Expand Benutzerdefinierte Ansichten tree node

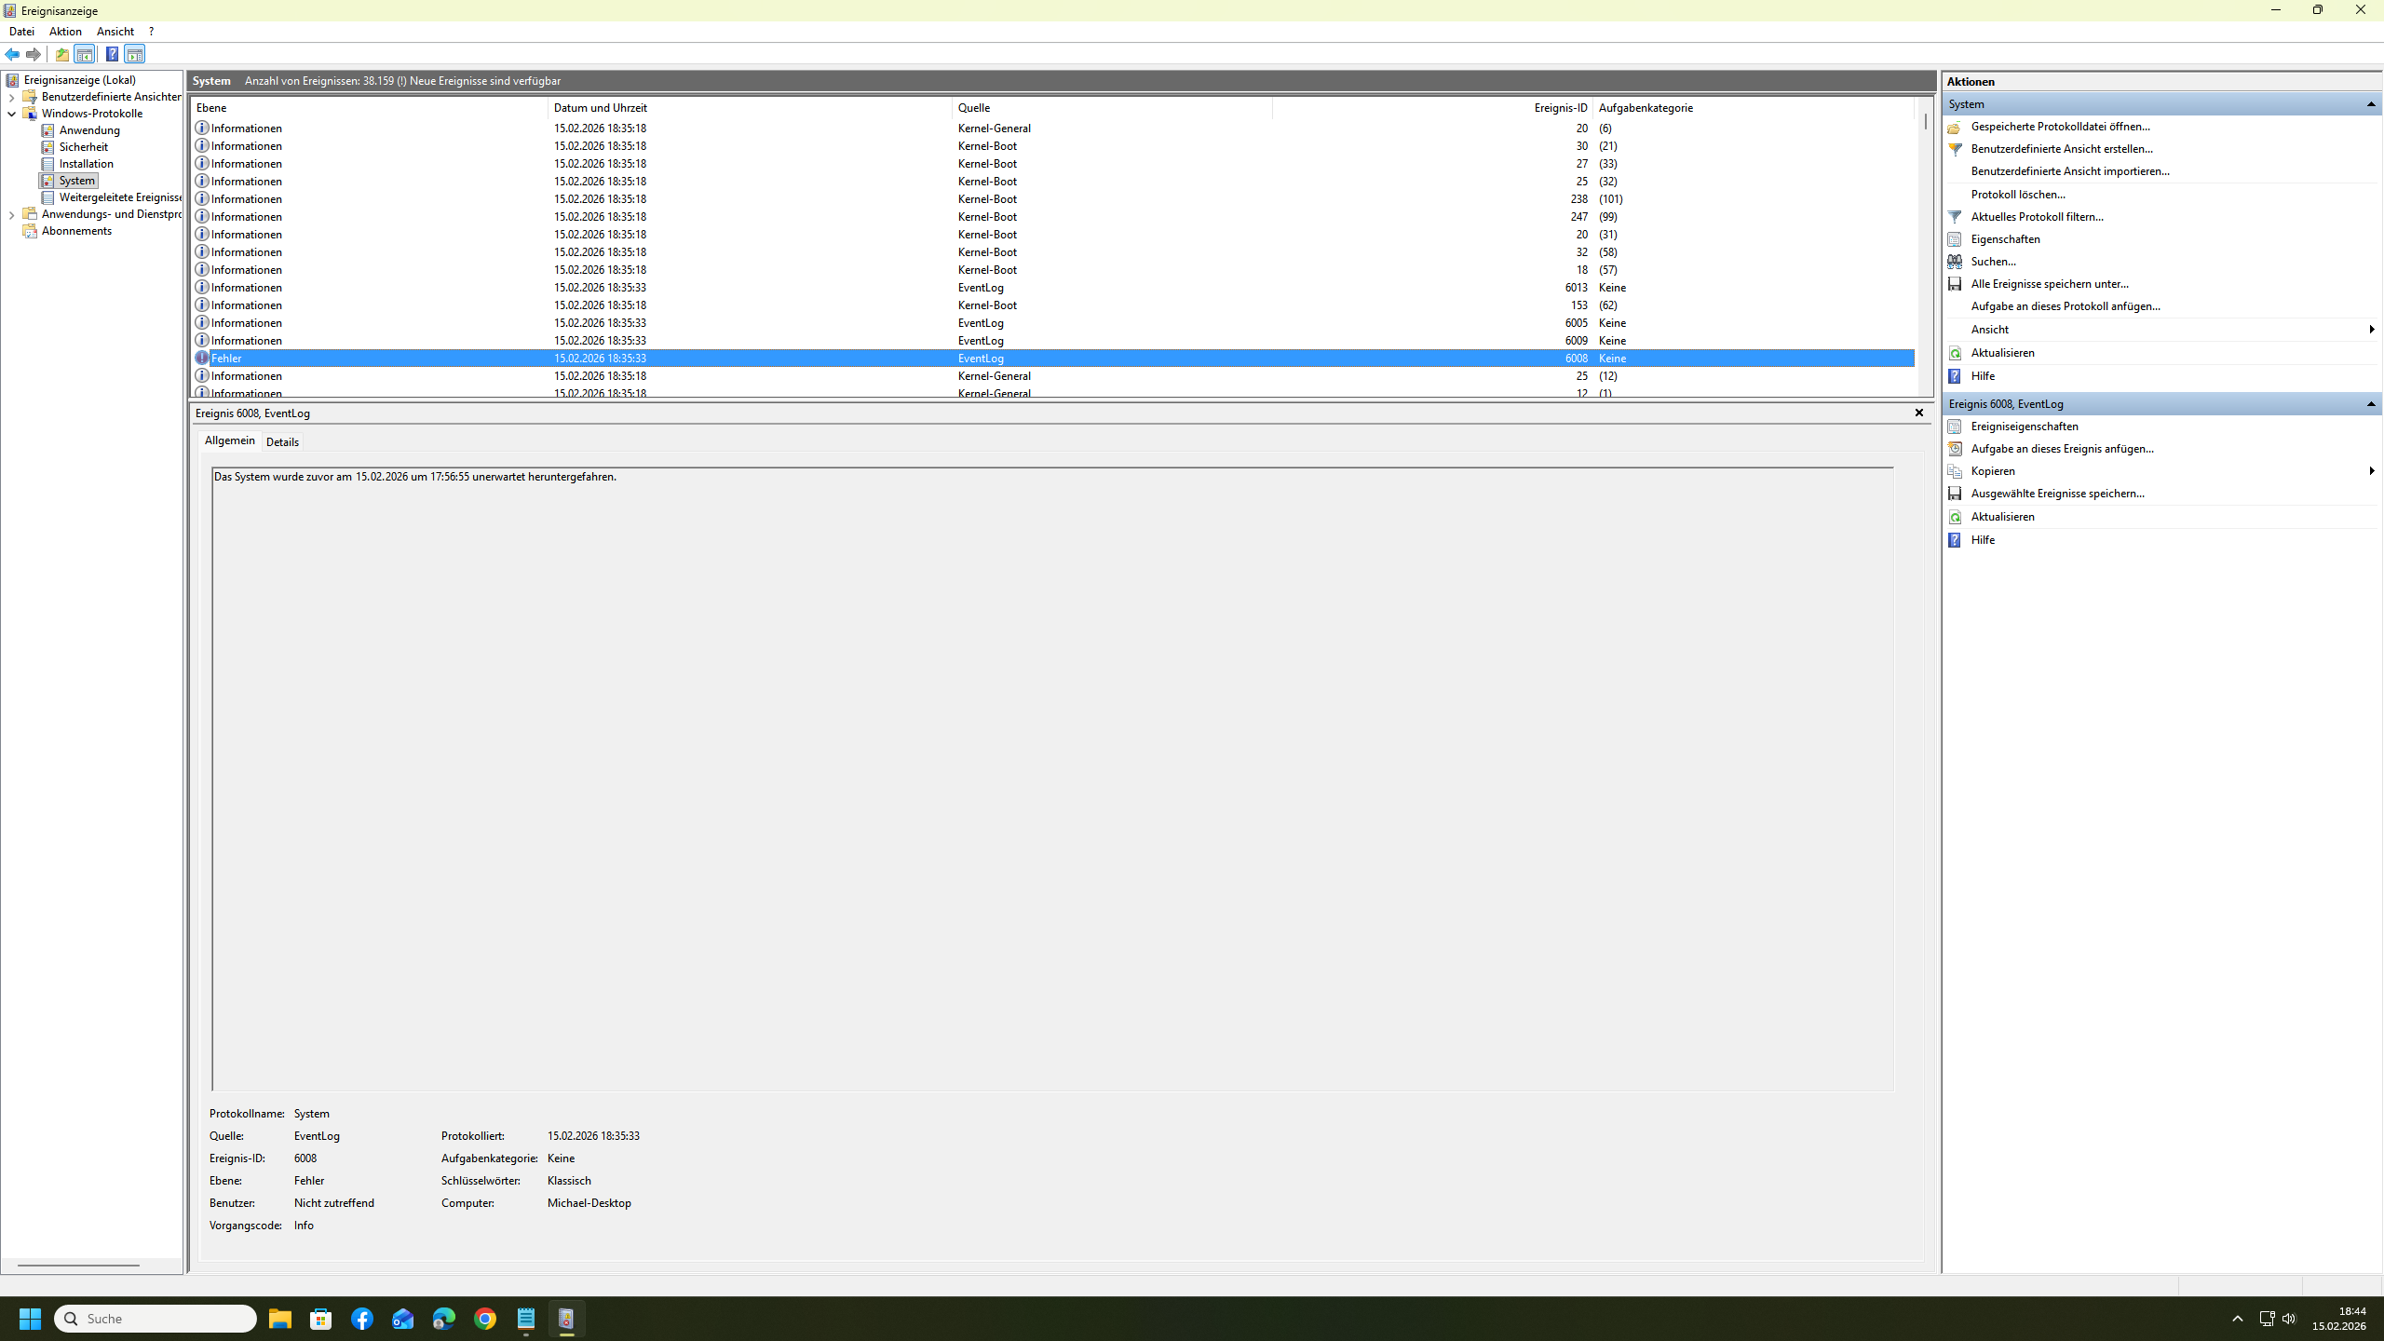coord(11,97)
